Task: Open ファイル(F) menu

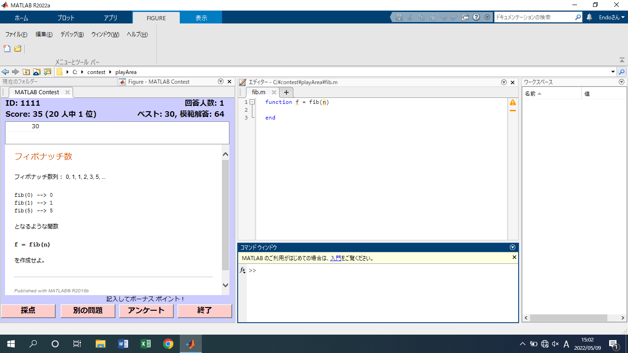Action: [16, 34]
